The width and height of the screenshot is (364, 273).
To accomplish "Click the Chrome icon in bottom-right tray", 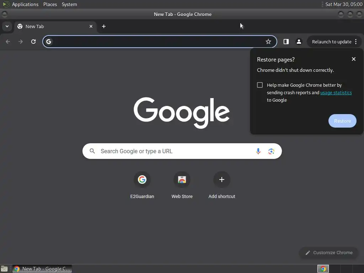I will [323, 269].
